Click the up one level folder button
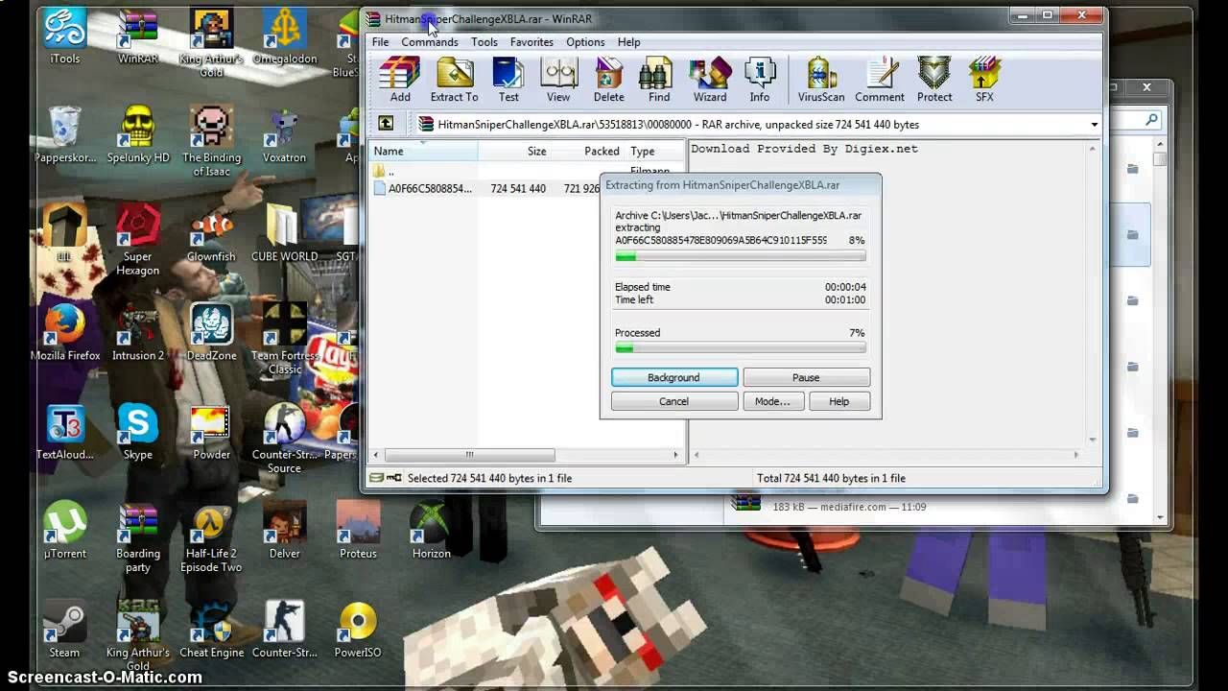Image resolution: width=1228 pixels, height=691 pixels. 386,124
